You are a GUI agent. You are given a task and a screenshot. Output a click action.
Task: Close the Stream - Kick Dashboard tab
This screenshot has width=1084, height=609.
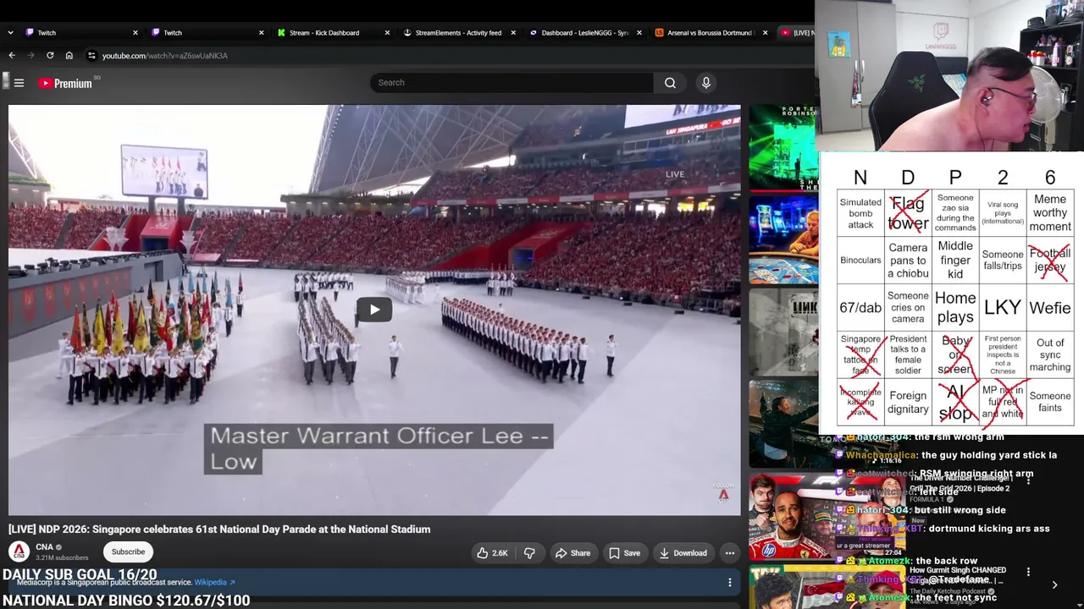pos(387,33)
